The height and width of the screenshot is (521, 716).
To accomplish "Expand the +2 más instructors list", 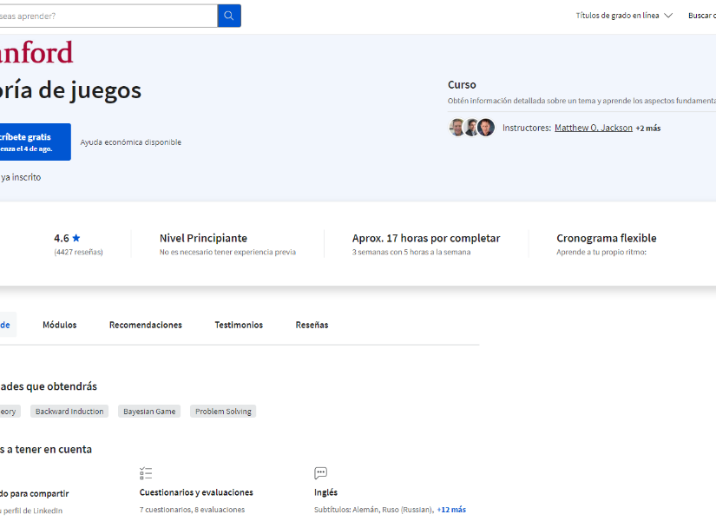I will (x=647, y=129).
